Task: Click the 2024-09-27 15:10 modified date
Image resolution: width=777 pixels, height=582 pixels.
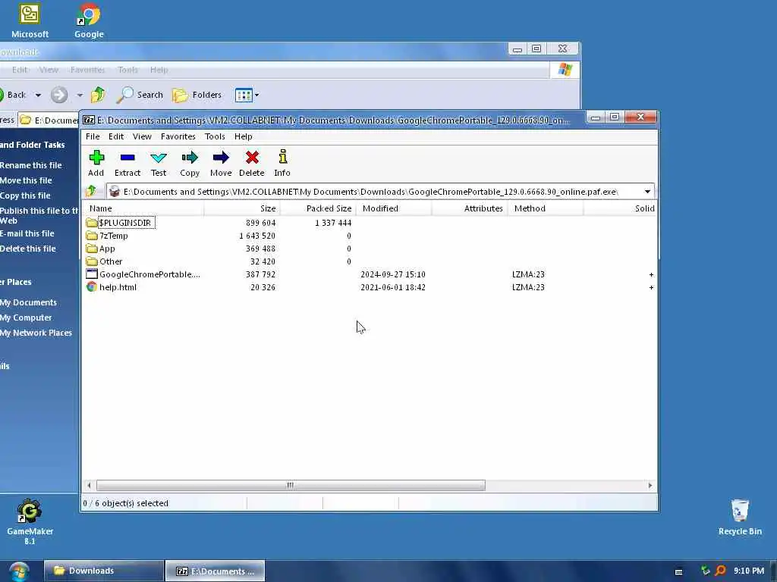Action: point(393,274)
